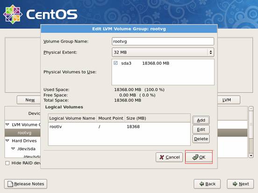Click the /dev/sda tree label
This screenshot has height=193, width=258.
coord(27,149)
